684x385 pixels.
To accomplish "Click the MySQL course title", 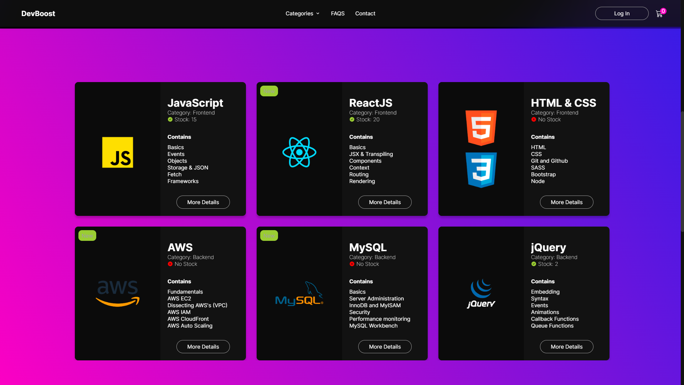I will point(368,247).
